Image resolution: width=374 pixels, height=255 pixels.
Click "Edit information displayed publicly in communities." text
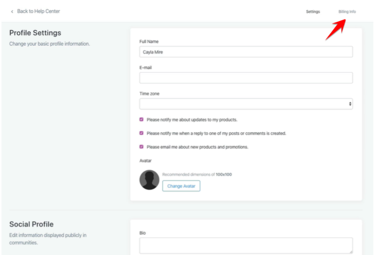[48, 239]
